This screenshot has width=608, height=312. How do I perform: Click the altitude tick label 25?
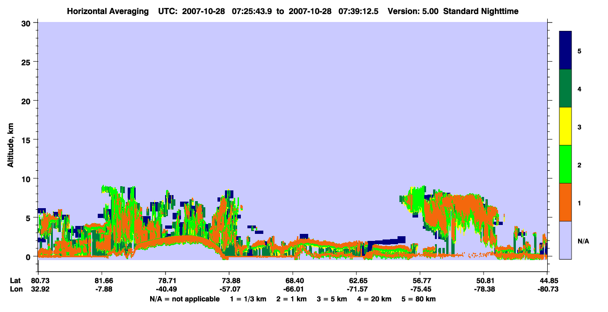click(x=27, y=62)
